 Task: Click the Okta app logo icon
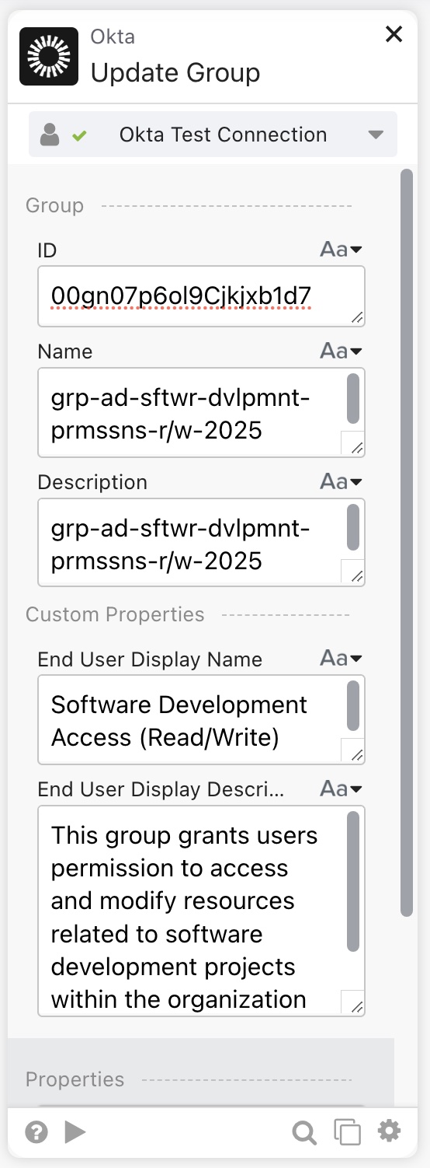pyautogui.click(x=49, y=56)
